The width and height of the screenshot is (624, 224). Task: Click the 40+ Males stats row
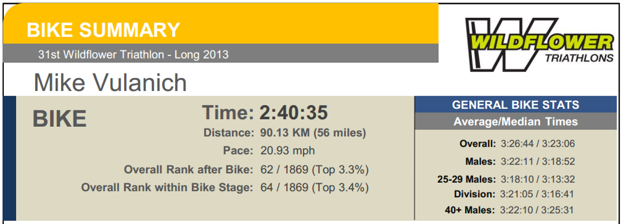[509, 210]
